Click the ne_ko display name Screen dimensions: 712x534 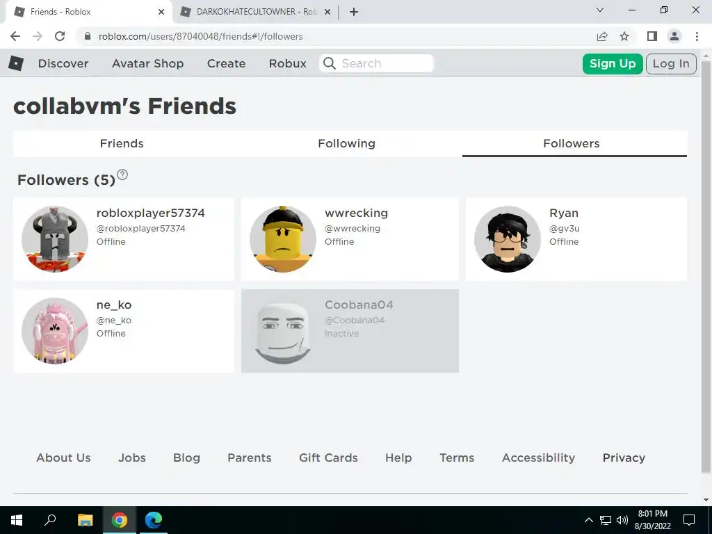[114, 305]
